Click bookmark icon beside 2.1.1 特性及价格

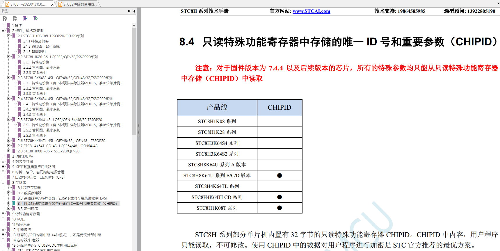(x=19, y=41)
